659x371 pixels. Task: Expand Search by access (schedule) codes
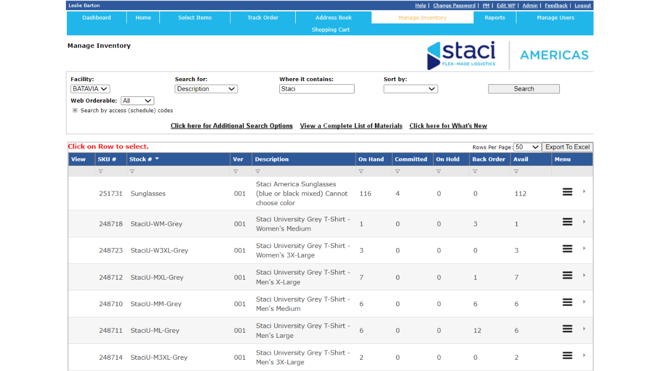[x=75, y=110]
